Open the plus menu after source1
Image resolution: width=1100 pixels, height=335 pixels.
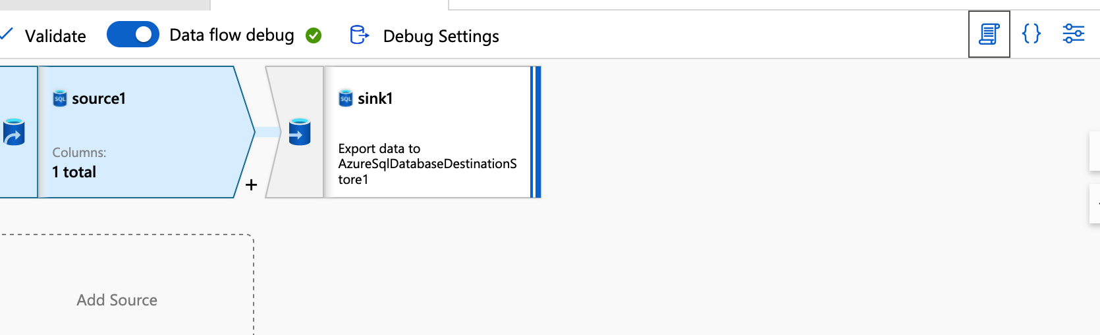click(x=251, y=185)
